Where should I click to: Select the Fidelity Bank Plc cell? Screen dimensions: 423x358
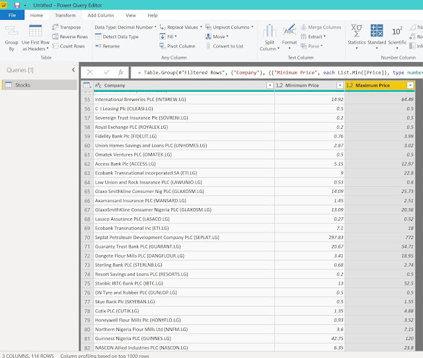[184, 137]
